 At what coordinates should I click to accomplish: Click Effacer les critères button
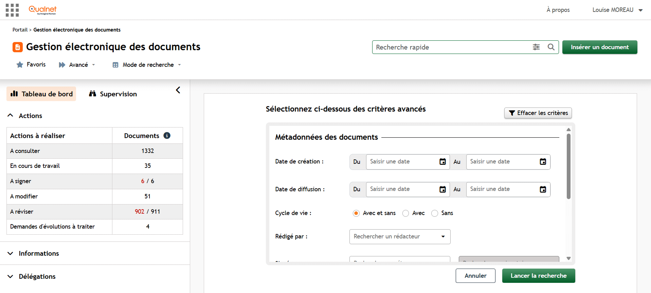click(x=538, y=113)
